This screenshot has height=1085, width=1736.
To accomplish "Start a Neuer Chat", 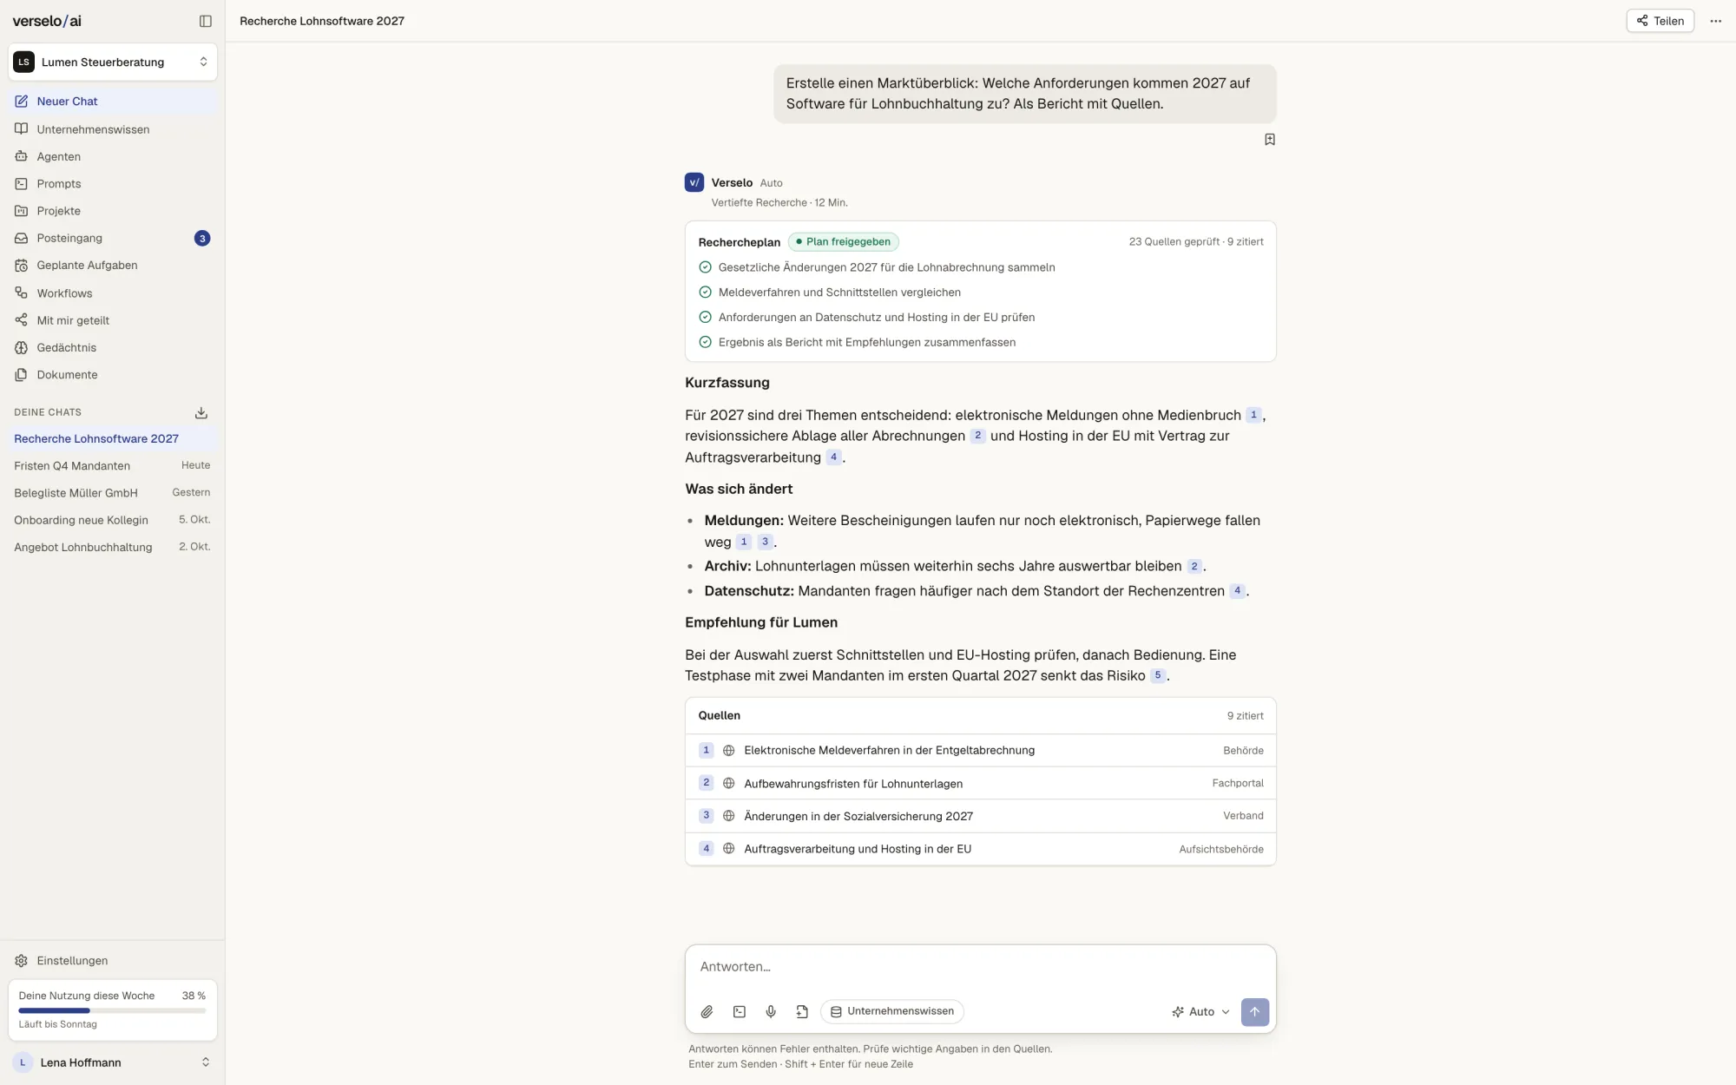I will click(113, 102).
